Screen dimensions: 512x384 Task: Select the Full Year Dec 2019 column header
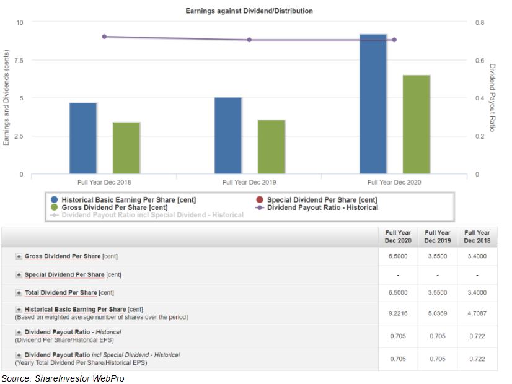[x=438, y=237]
